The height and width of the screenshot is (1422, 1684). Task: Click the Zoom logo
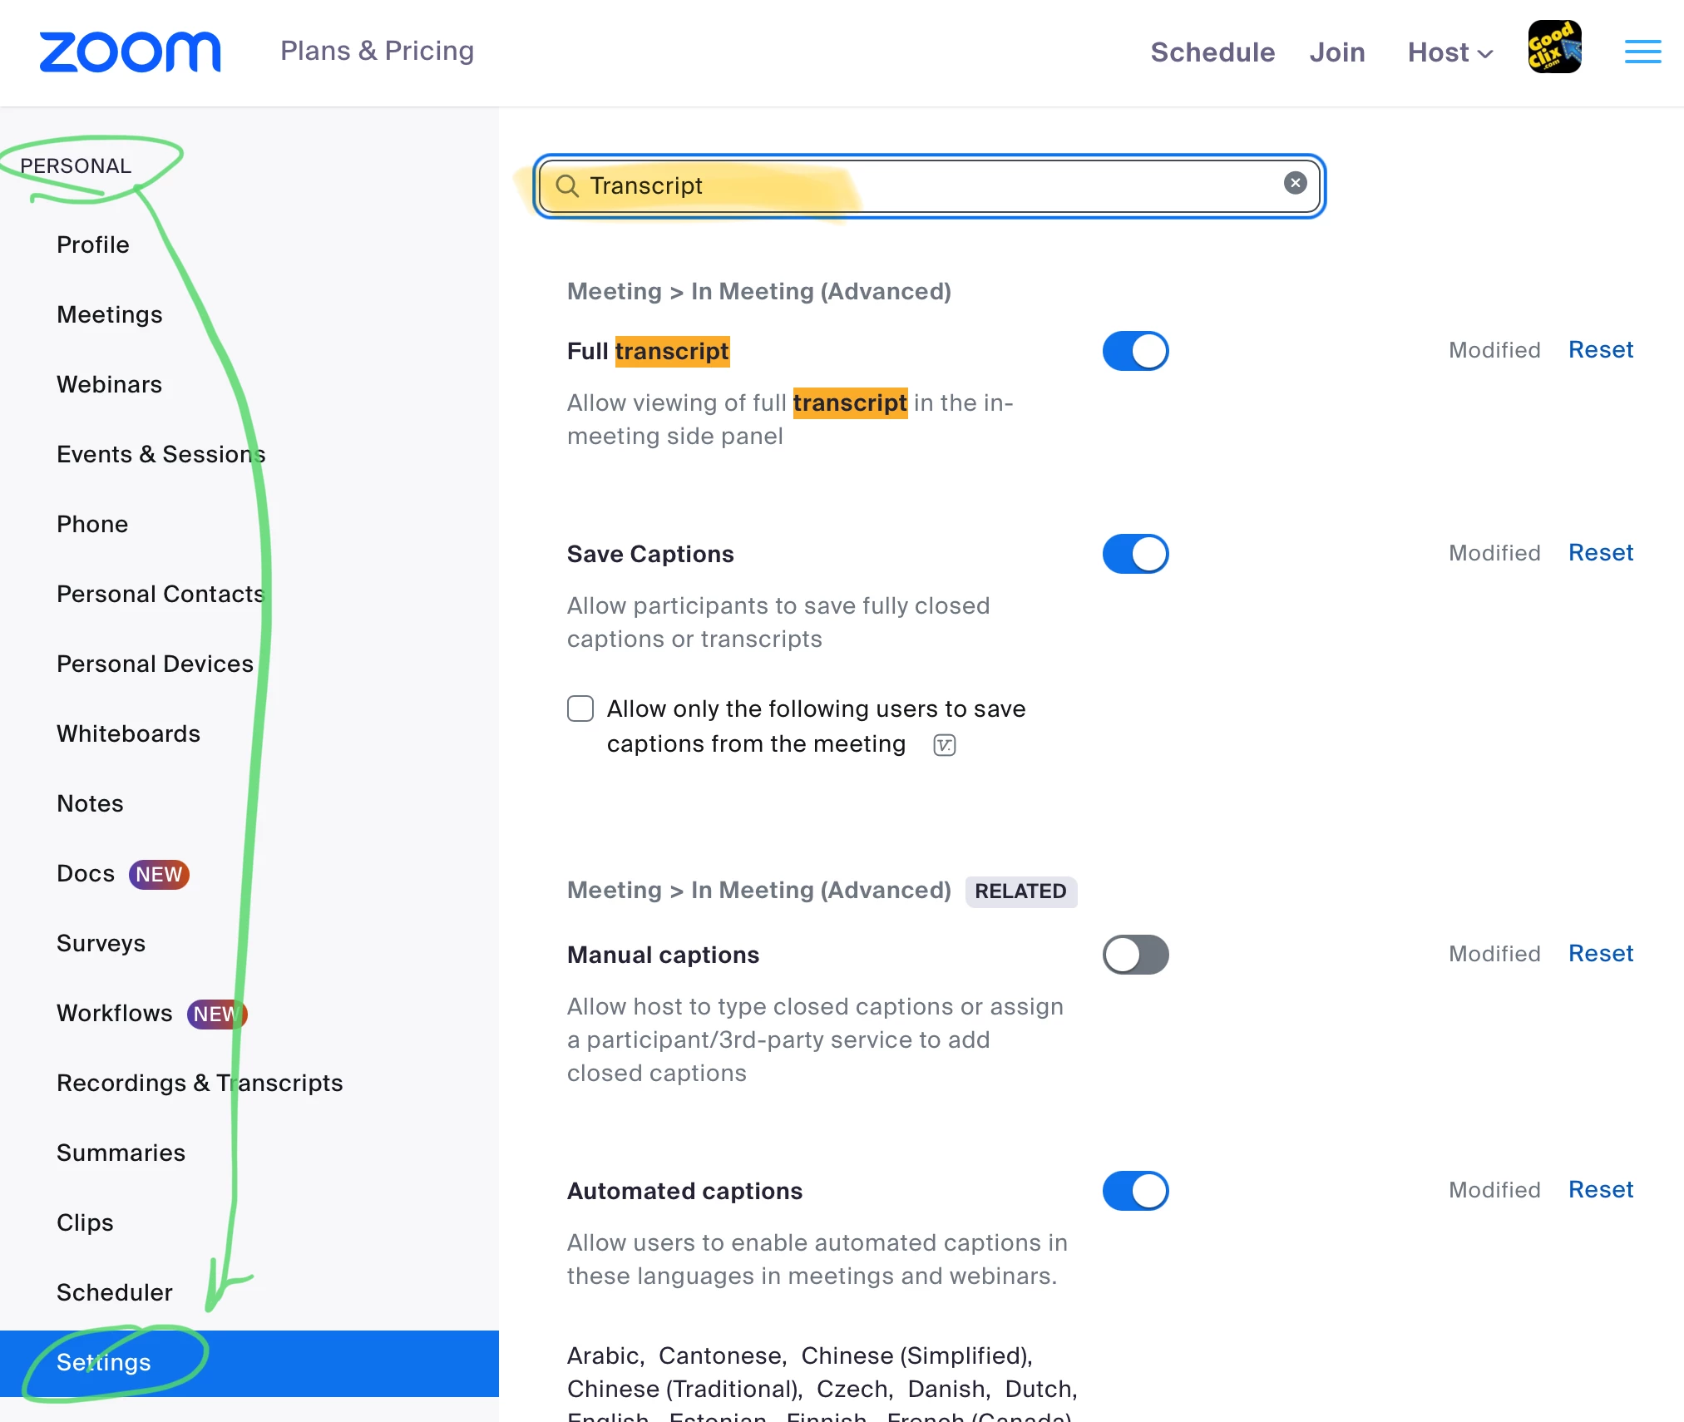[x=131, y=52]
